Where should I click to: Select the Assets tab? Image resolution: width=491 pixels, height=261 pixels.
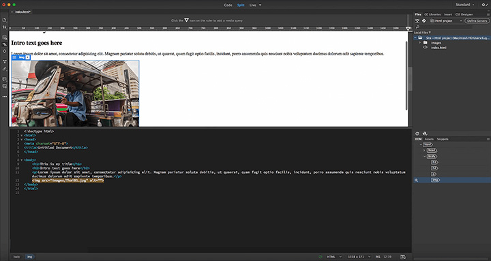coord(429,139)
